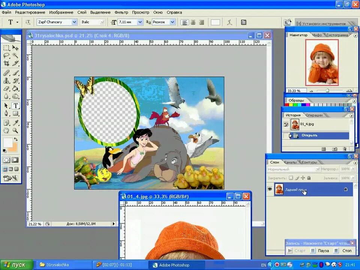Screen dimensions: 360x270
Task: Toggle history brush source for 01_4.jpg snapshot
Action: click(286, 124)
